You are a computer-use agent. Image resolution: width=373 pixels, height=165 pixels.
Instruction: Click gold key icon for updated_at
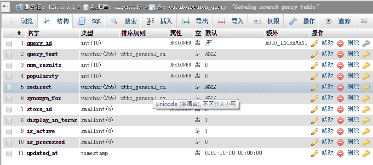click(366, 154)
